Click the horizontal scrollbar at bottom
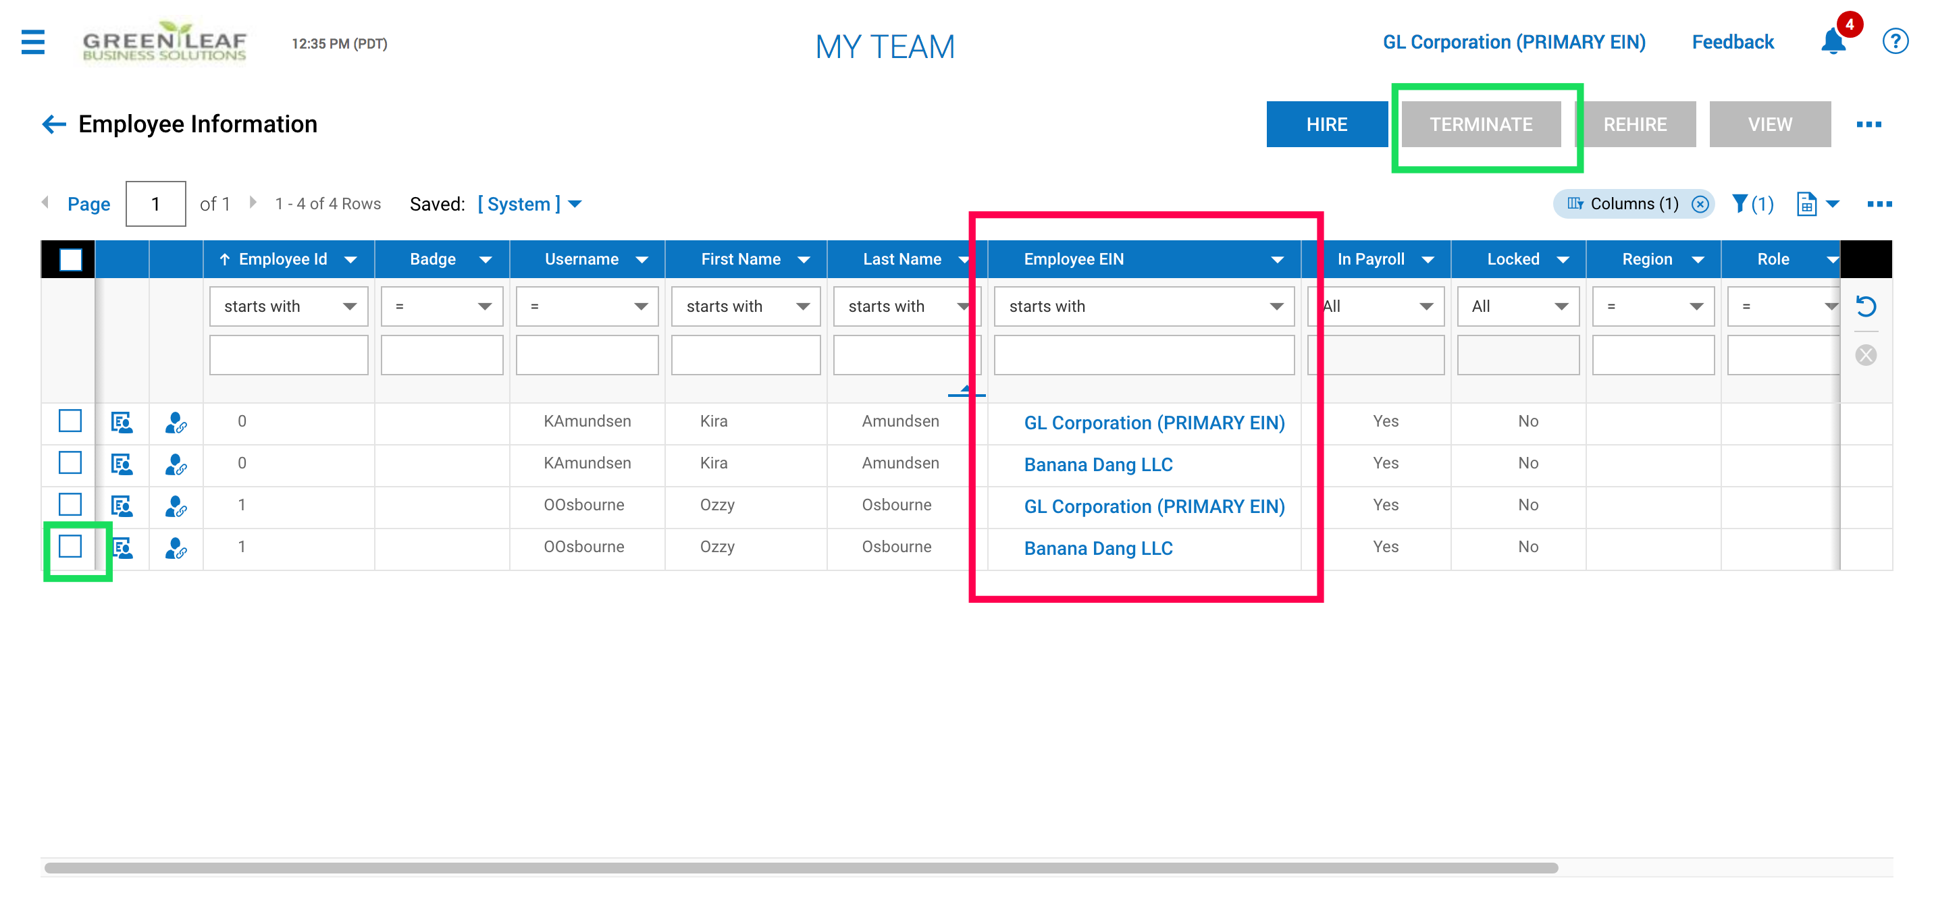Image resolution: width=1934 pixels, height=918 pixels. coord(800,867)
